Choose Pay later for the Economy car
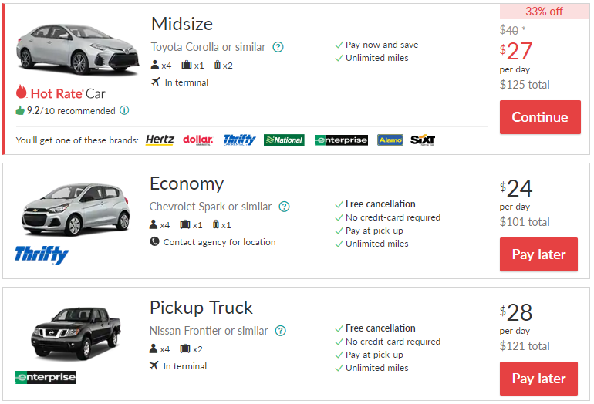The height and width of the screenshot is (404, 594). pos(538,254)
